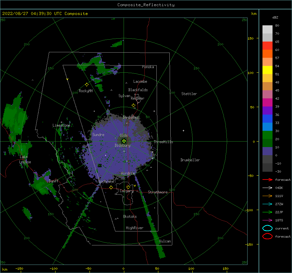Click the white 04DK arrow icon
The image size is (292, 273).
pyautogui.click(x=267, y=188)
